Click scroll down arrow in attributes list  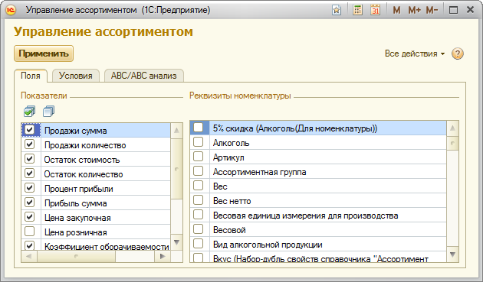tap(452, 254)
